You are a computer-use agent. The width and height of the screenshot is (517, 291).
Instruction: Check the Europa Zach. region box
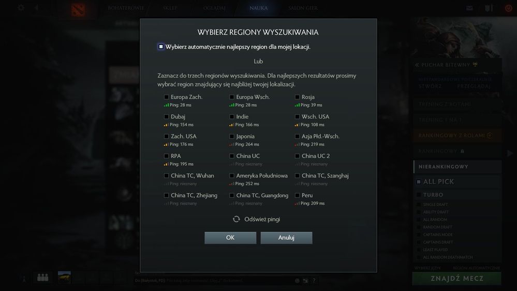[x=166, y=97]
